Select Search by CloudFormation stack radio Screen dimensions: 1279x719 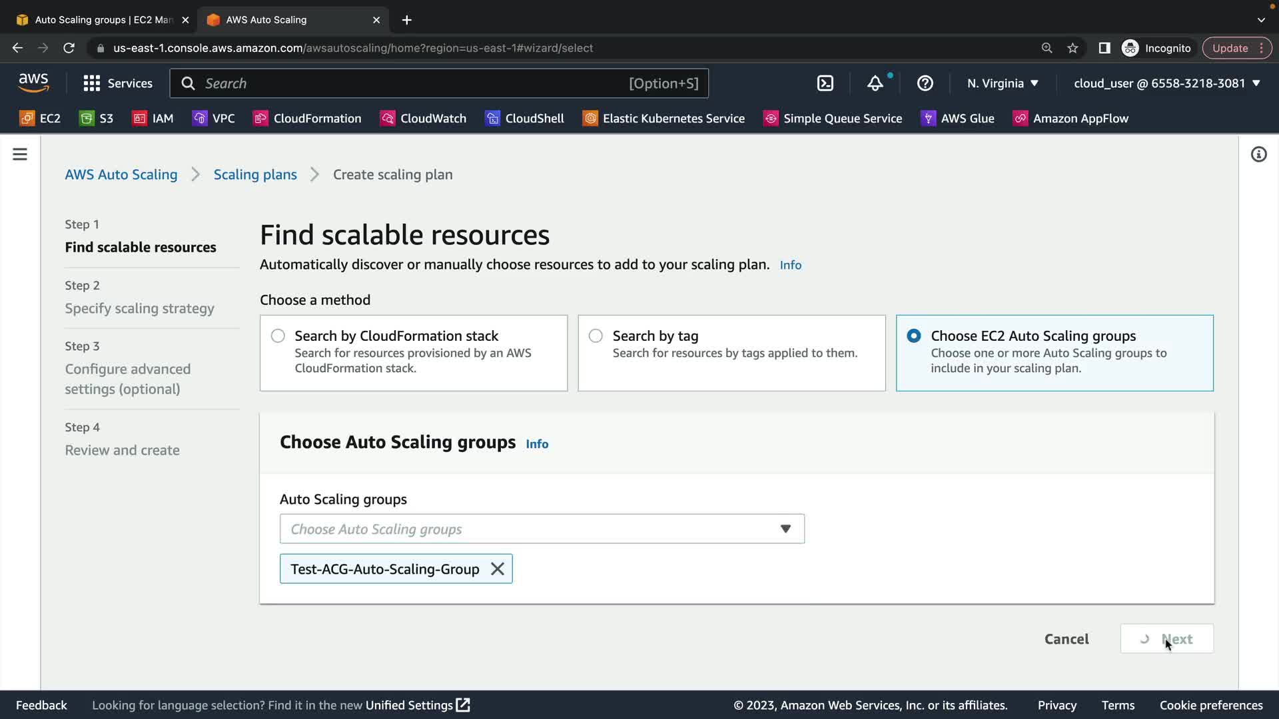click(278, 336)
